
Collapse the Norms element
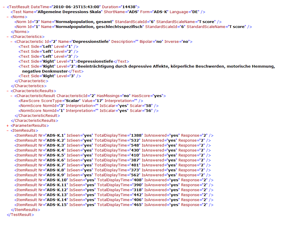pos(8,17)
